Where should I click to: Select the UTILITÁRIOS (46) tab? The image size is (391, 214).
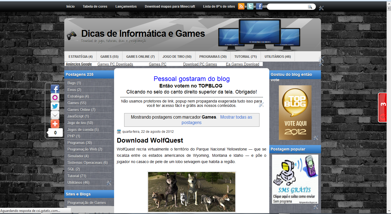[x=278, y=57]
